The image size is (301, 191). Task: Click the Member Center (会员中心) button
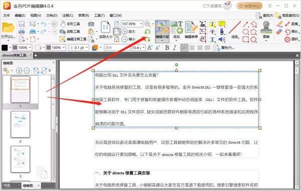(x=249, y=6)
